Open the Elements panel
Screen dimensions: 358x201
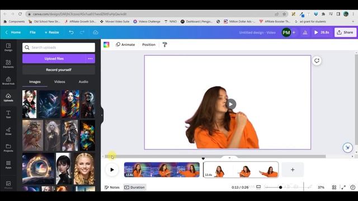tap(8, 64)
